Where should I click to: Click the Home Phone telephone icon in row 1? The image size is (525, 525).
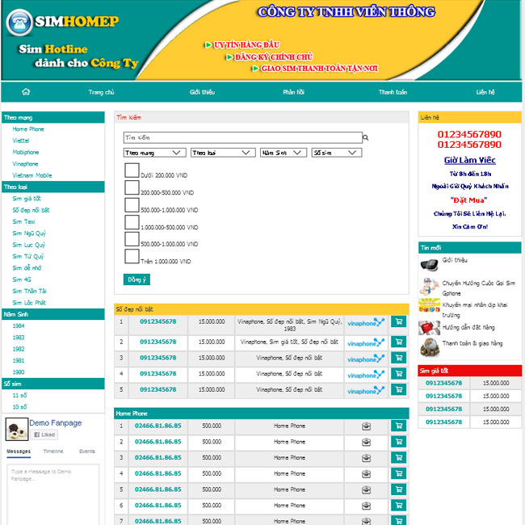[366, 426]
